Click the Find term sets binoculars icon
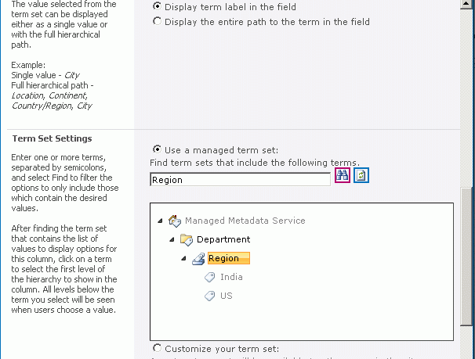This screenshot has width=475, height=359. (x=342, y=176)
